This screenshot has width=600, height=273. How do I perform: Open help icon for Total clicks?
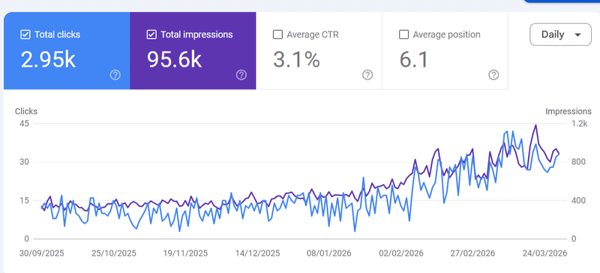pyautogui.click(x=115, y=75)
